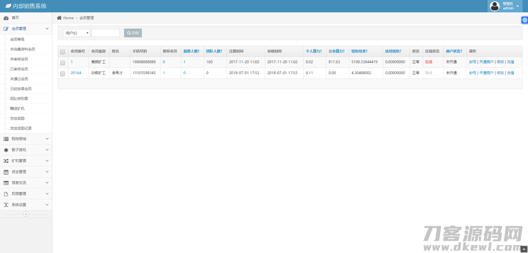
Task: Sort table by 钱包结余 column header
Action: [x=359, y=51]
